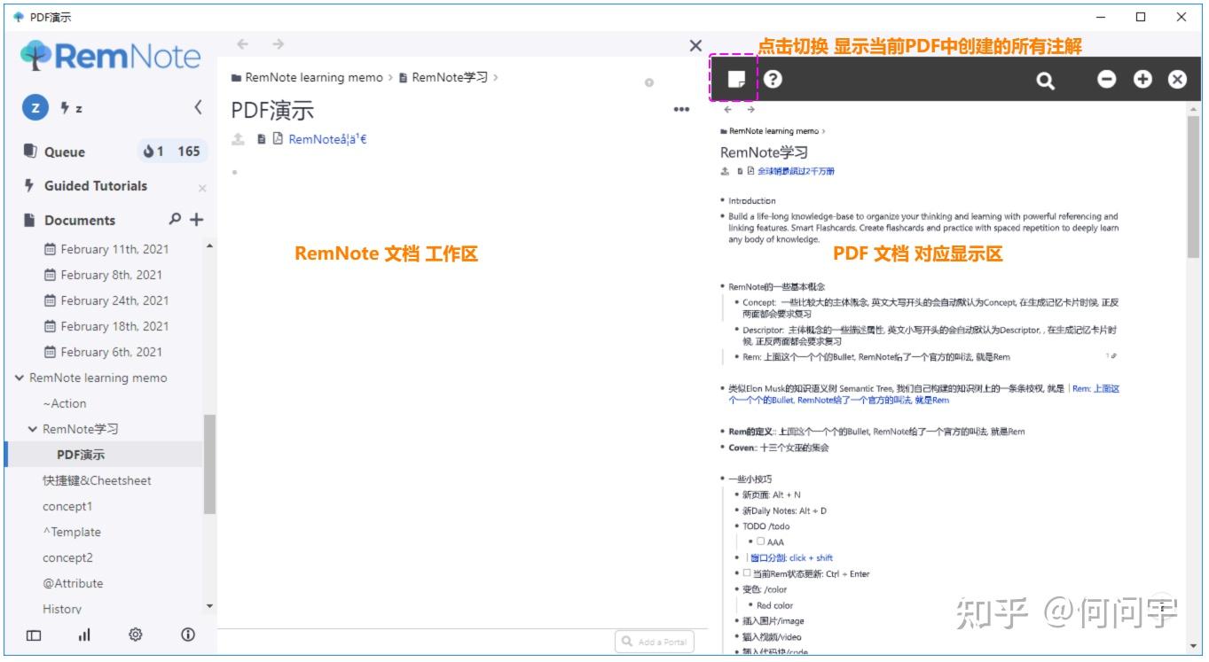Collapse the sidebar with the chevron arrow
The width and height of the screenshot is (1209, 662).
tap(198, 107)
